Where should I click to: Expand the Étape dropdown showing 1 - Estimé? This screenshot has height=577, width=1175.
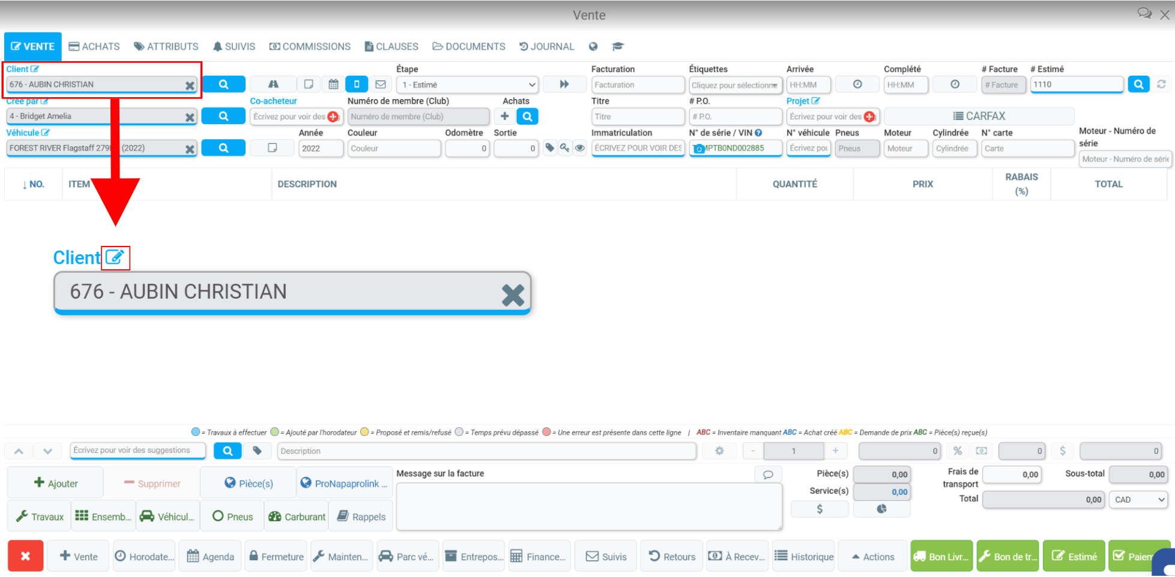tap(468, 85)
